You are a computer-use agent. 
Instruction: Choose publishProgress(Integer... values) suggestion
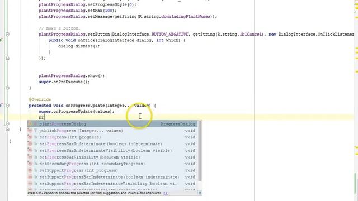pos(112,131)
